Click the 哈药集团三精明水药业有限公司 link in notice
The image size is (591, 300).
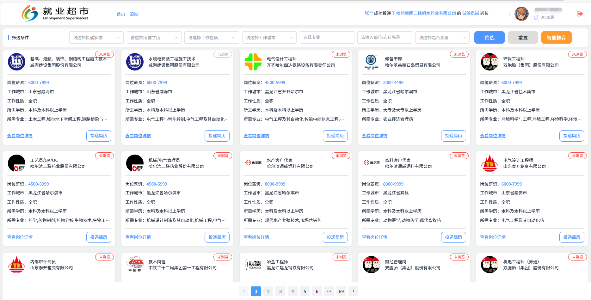point(426,13)
